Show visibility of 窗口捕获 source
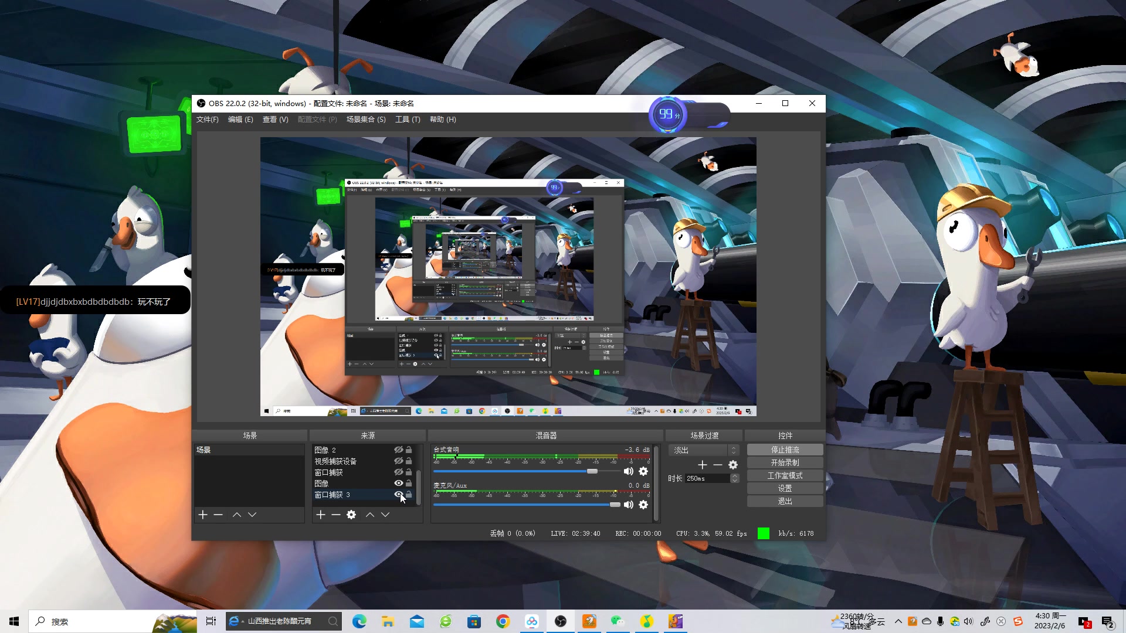The height and width of the screenshot is (633, 1126). (398, 472)
